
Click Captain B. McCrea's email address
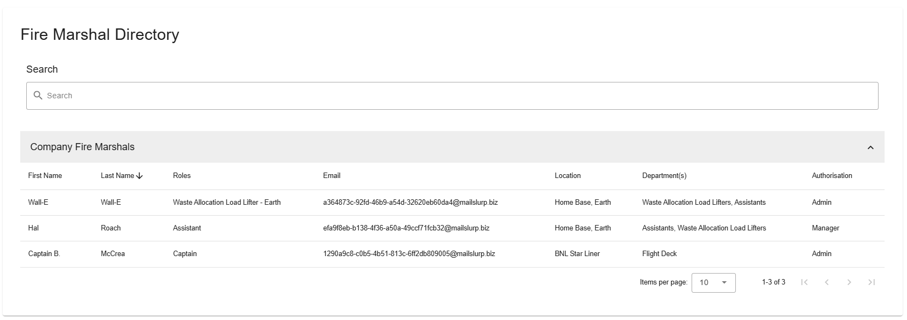point(409,254)
